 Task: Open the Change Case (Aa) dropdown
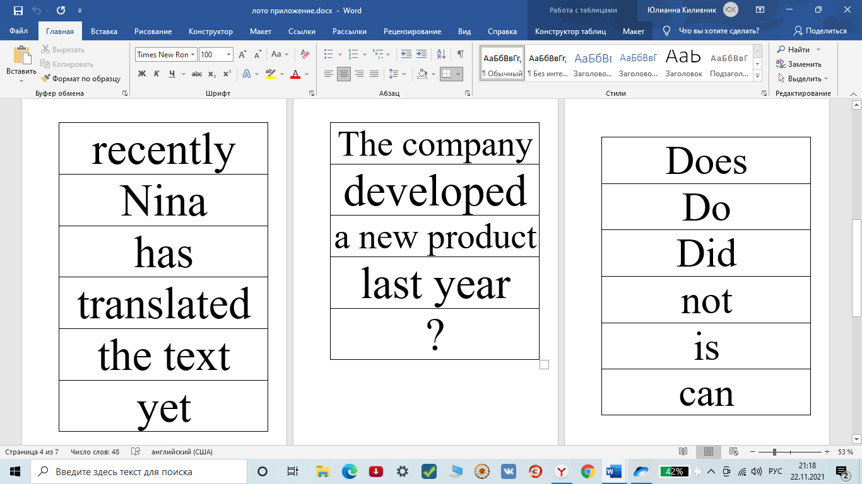[280, 55]
